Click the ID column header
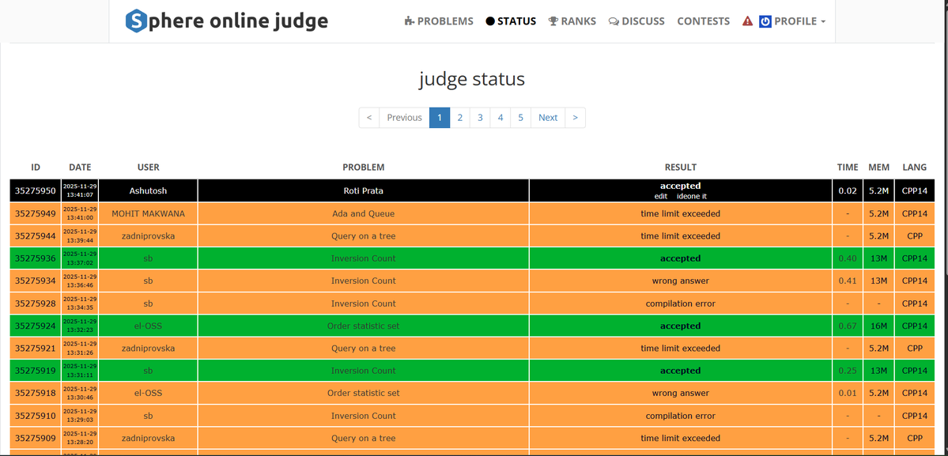Image resolution: width=948 pixels, height=456 pixels. click(x=36, y=168)
